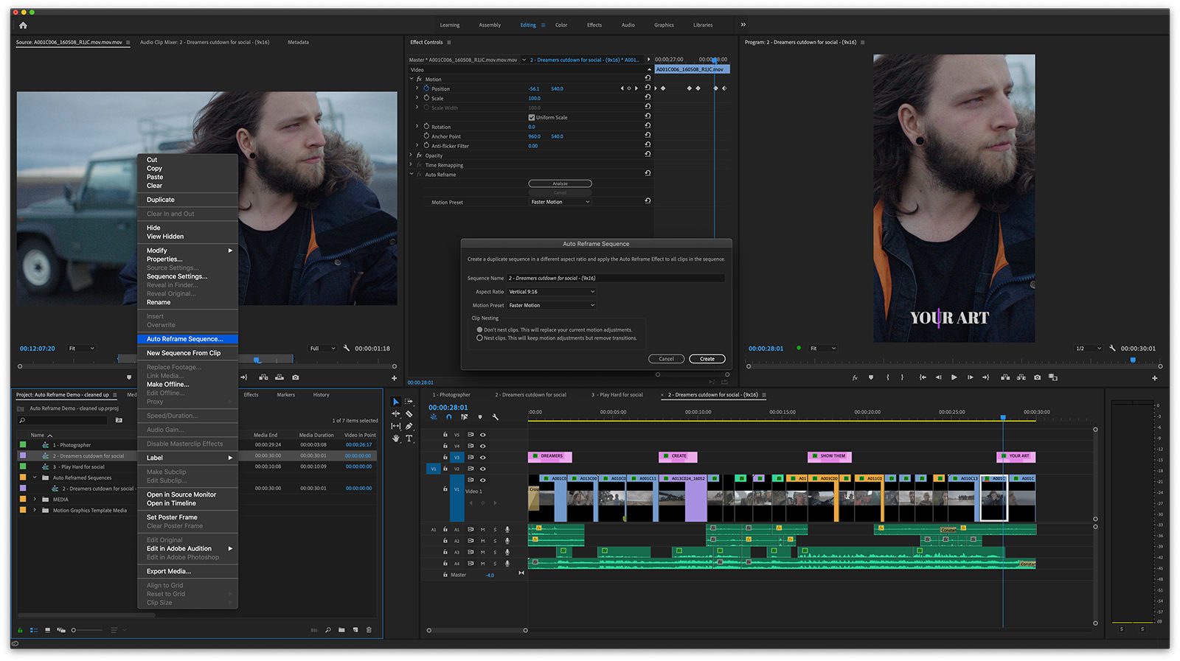Solo audio track A3
The image size is (1180, 661).
[495, 552]
